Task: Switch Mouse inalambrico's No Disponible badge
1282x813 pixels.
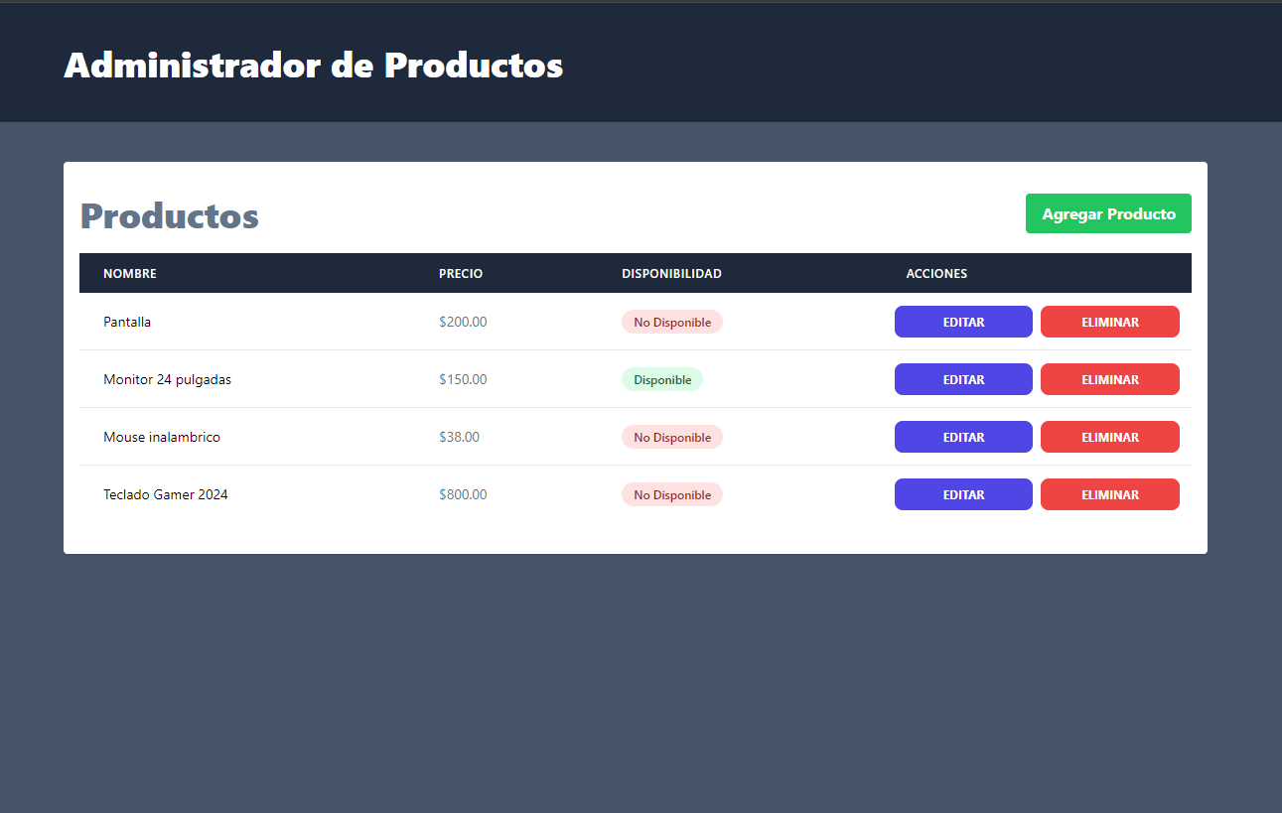Action: point(672,437)
